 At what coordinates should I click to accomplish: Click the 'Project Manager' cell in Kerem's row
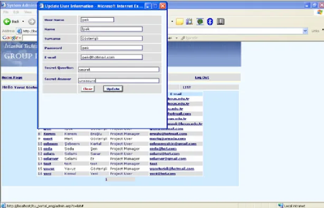[125, 134]
